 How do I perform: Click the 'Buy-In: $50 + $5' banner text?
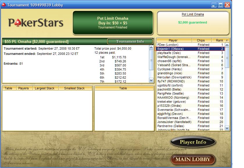tap(113, 23)
